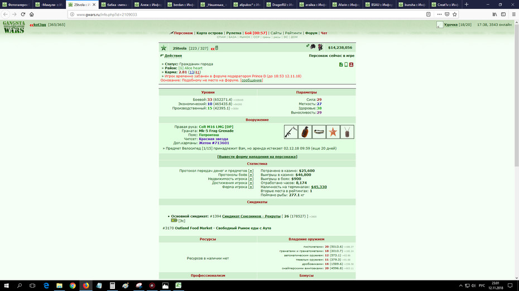Click the Colt M16 rifle item thumbnail

291,132
